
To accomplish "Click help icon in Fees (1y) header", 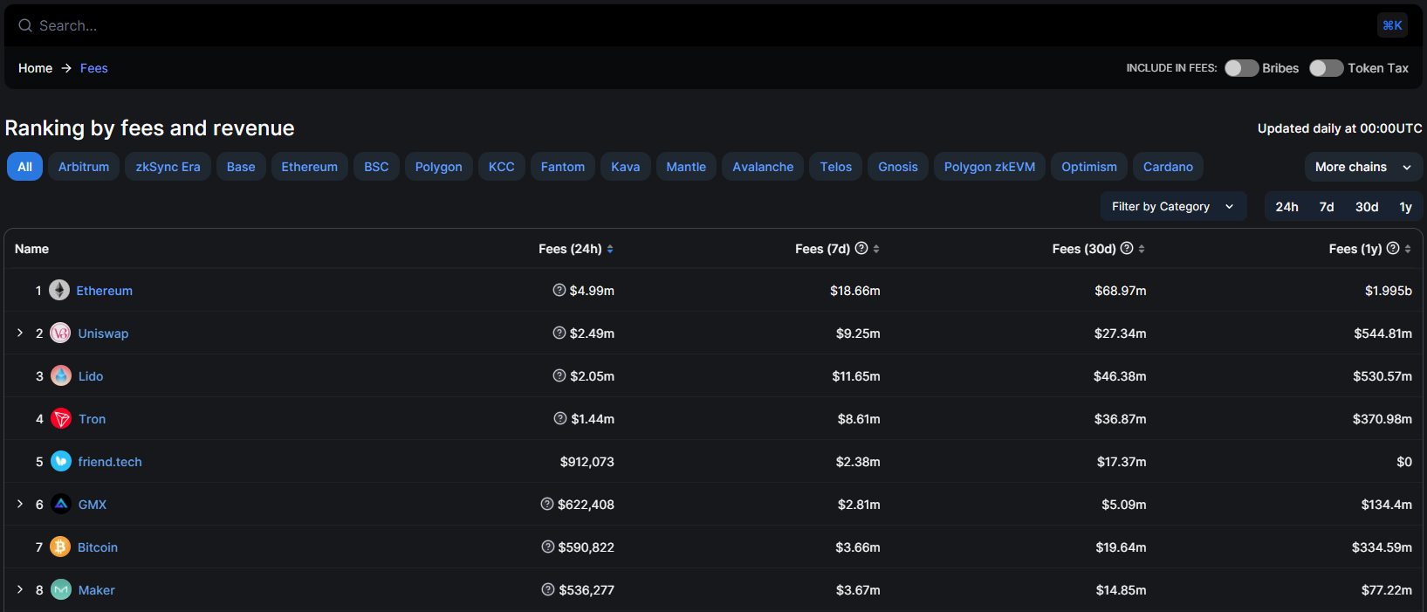I will pos(1393,248).
